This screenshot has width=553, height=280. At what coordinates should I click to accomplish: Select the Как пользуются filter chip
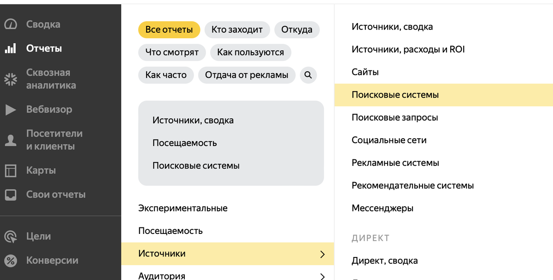coord(250,52)
